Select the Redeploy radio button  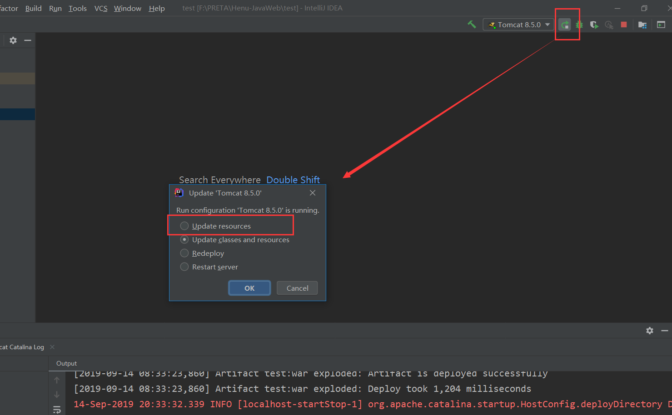tap(184, 253)
